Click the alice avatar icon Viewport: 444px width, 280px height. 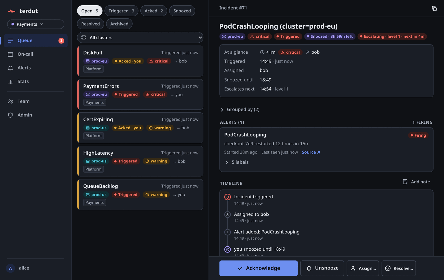tap(11, 268)
